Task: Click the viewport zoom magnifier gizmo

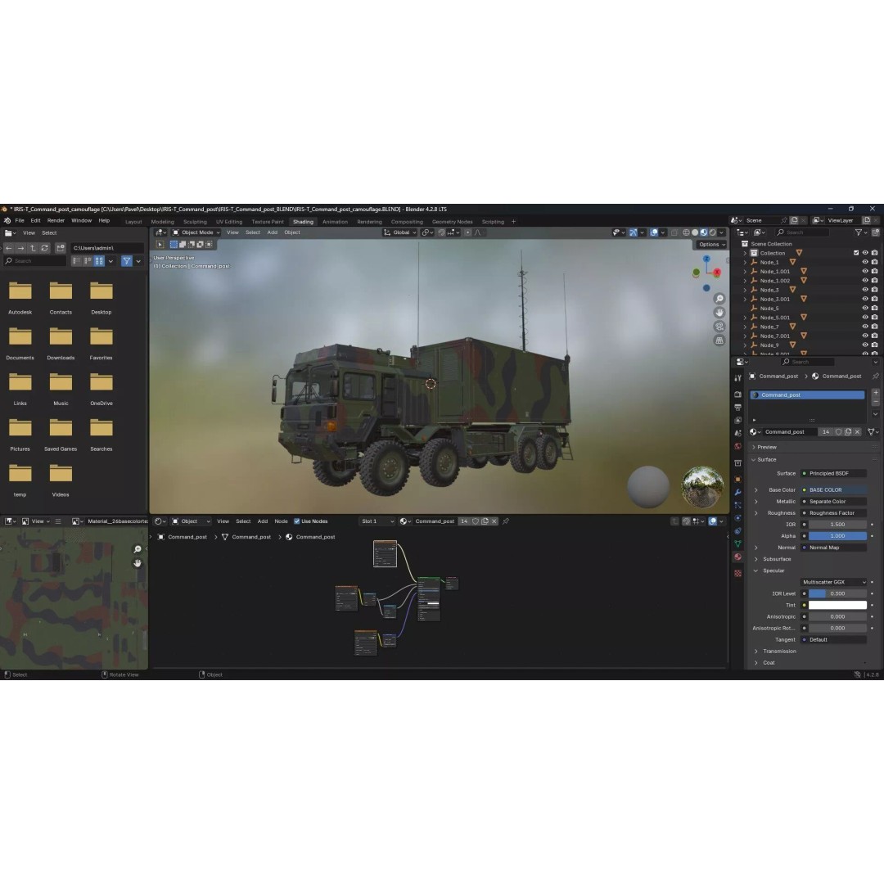Action: (719, 298)
